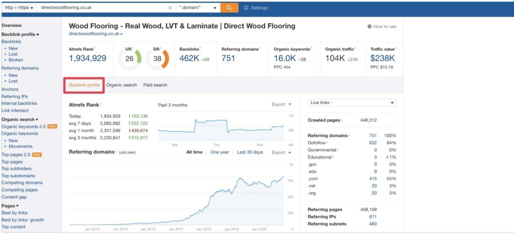This screenshot has height=234, width=514.
Task: Open Content gap in the sidebar
Action: tap(14, 197)
